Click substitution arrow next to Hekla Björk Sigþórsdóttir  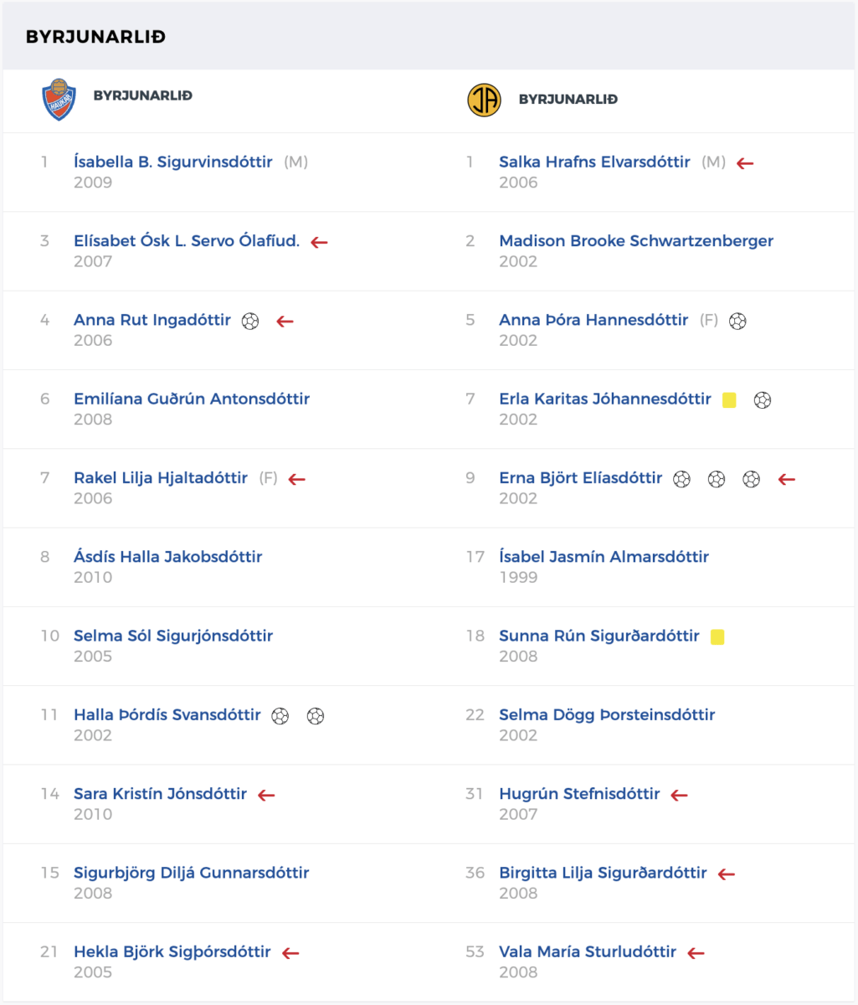click(x=290, y=953)
